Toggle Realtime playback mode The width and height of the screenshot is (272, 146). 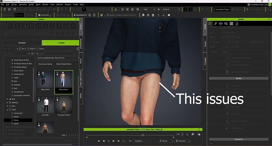(139, 141)
